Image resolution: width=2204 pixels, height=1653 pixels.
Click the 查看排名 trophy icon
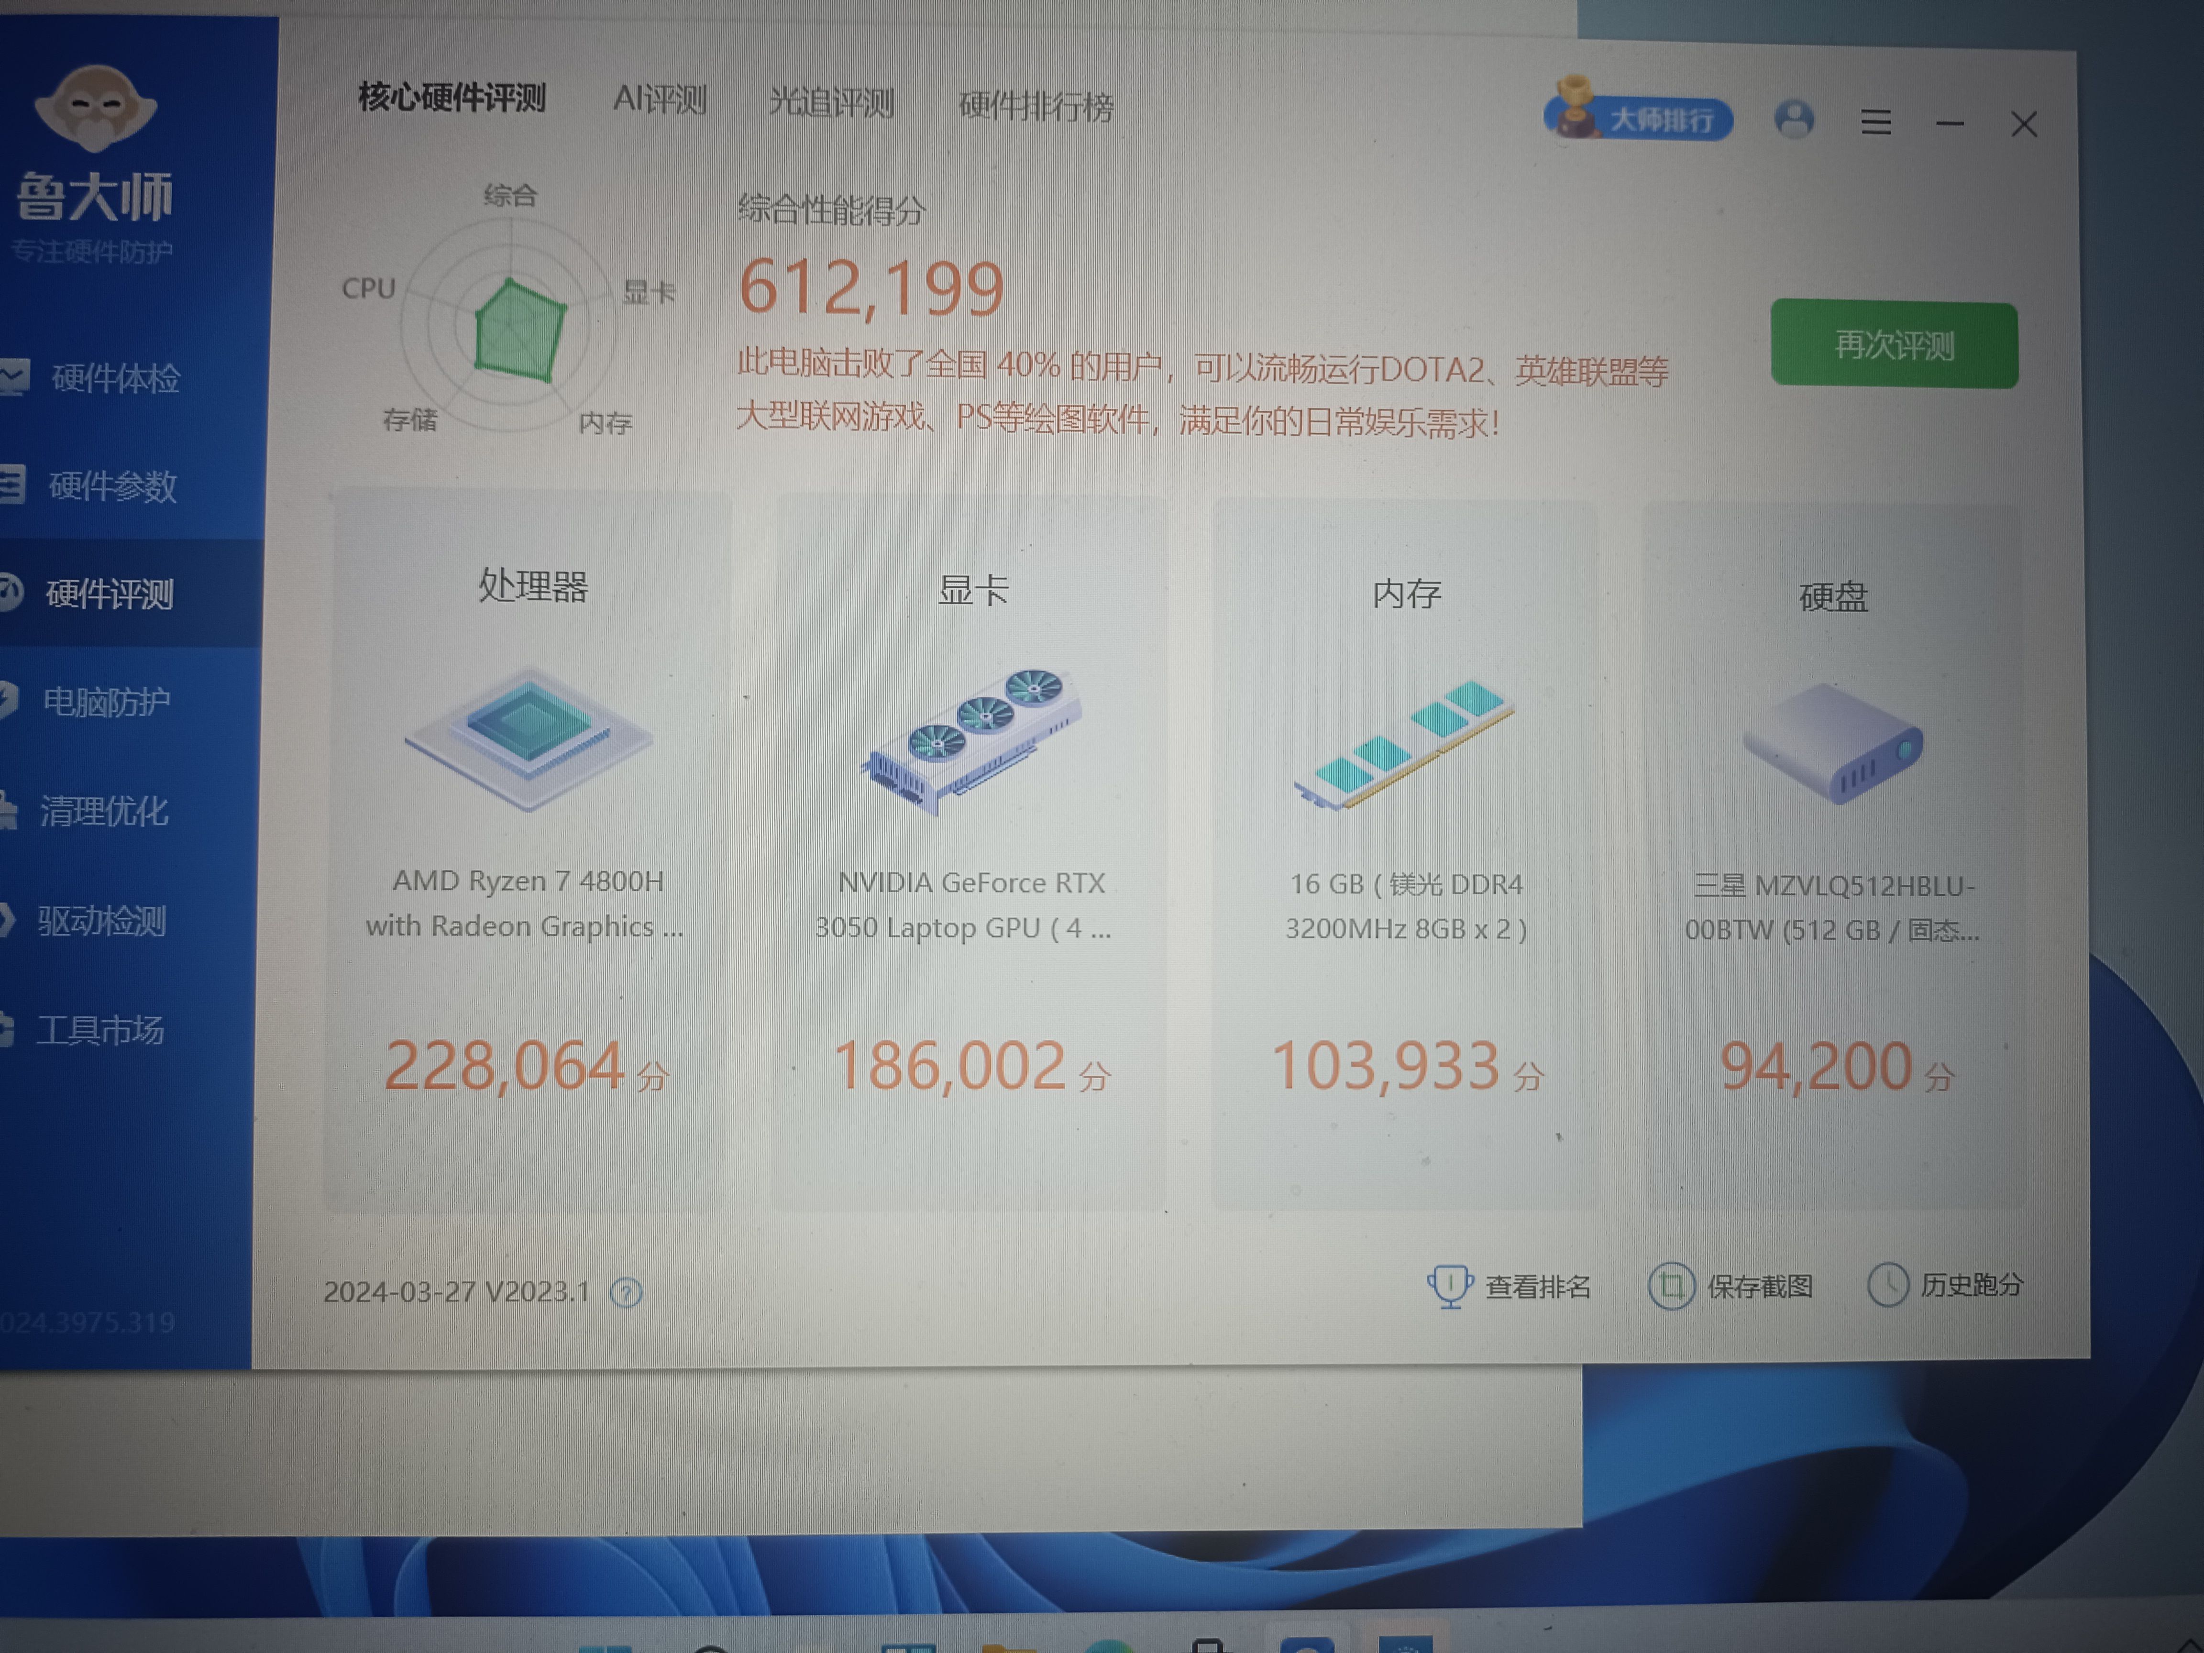click(x=1450, y=1285)
